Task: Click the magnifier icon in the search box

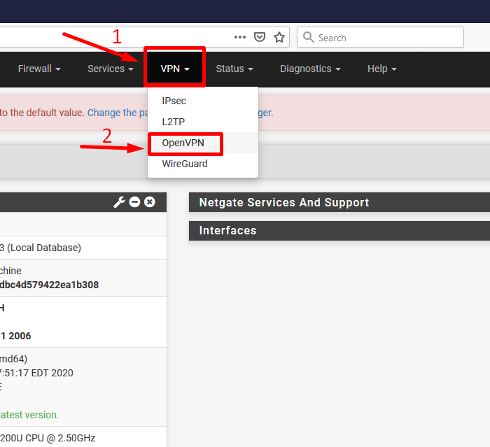Action: [309, 37]
